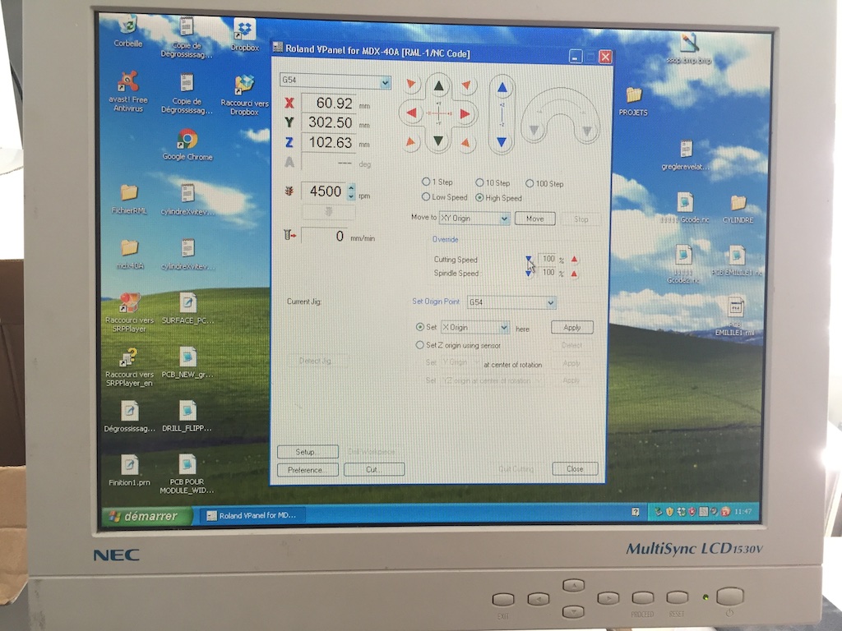Click the Close button in VPanel
Viewport: 842px width, 631px height.
(x=575, y=468)
